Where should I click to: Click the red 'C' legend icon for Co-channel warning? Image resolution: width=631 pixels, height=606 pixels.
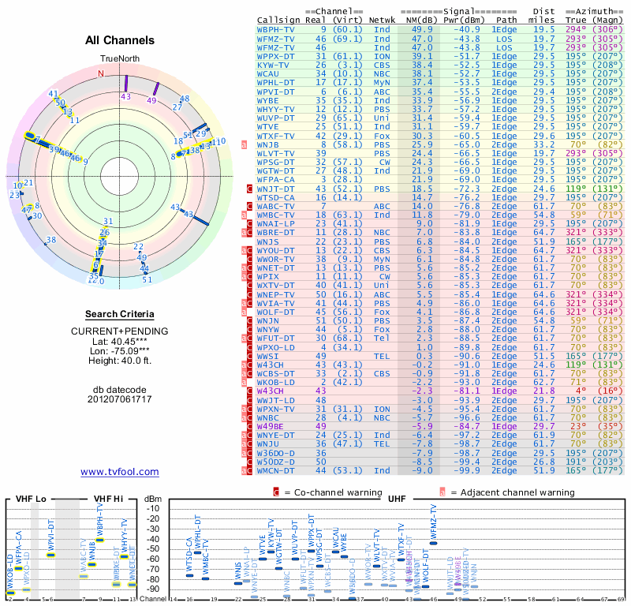point(276,492)
